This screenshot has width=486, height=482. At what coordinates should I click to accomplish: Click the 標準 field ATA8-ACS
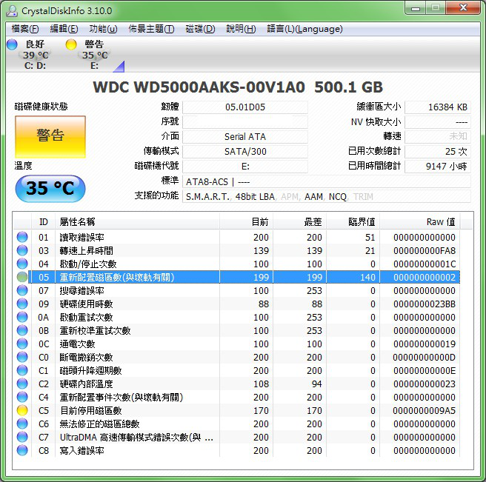[327, 181]
